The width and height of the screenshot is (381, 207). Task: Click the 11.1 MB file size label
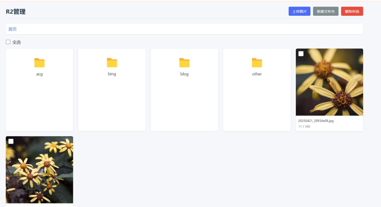[304, 126]
